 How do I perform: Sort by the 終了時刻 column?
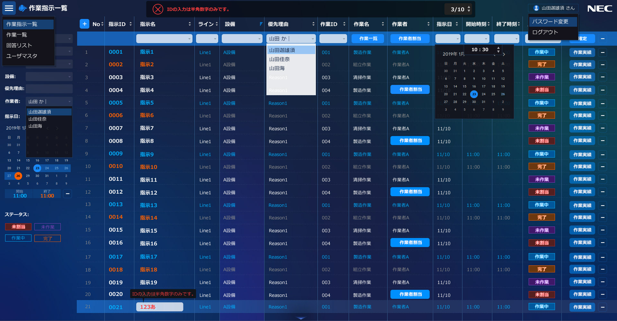tap(519, 24)
